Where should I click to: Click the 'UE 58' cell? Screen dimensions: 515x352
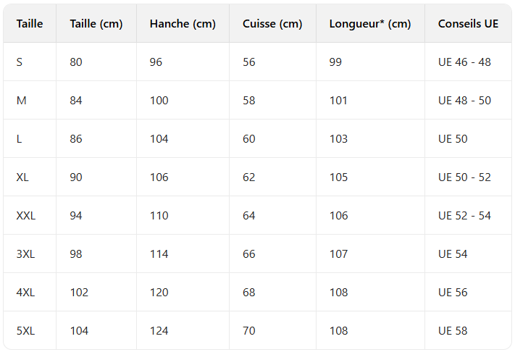point(453,331)
